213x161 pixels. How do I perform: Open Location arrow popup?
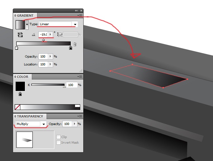pyautogui.click(x=50, y=64)
